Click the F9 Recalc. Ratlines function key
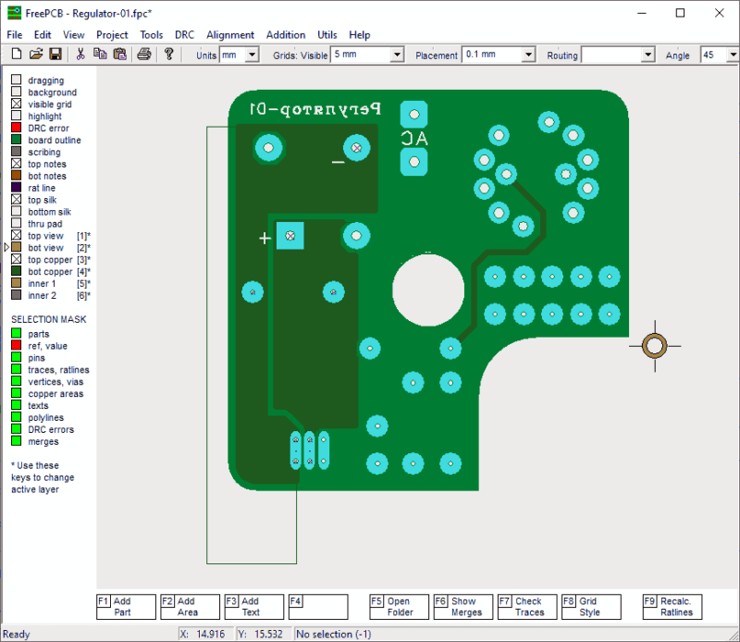The image size is (740, 642). coord(672,607)
